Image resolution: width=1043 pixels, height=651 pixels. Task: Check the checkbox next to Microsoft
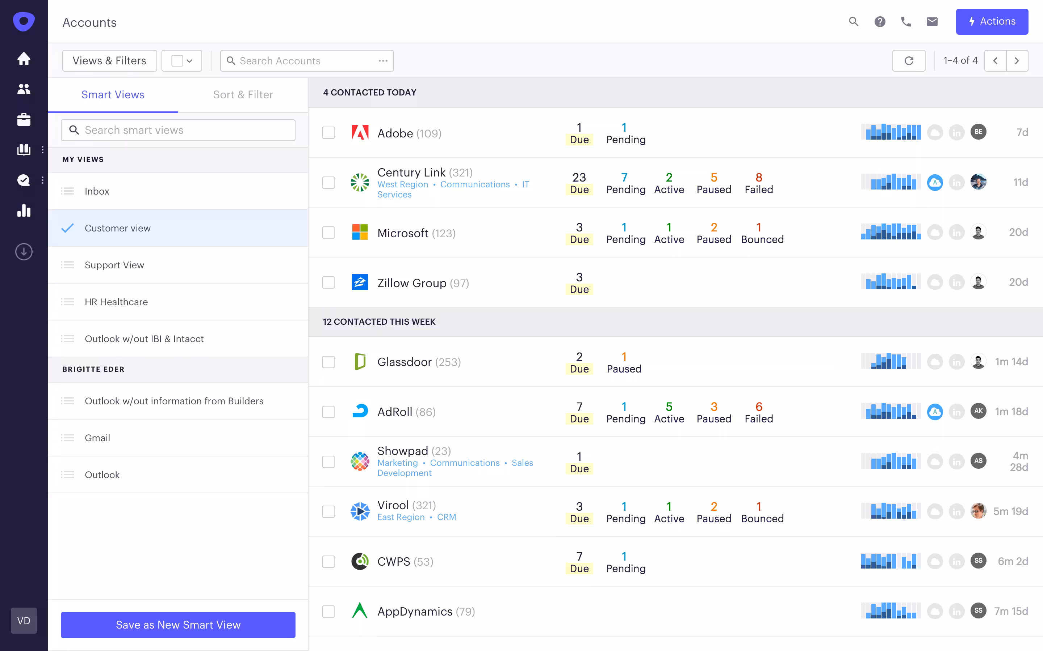click(x=328, y=233)
